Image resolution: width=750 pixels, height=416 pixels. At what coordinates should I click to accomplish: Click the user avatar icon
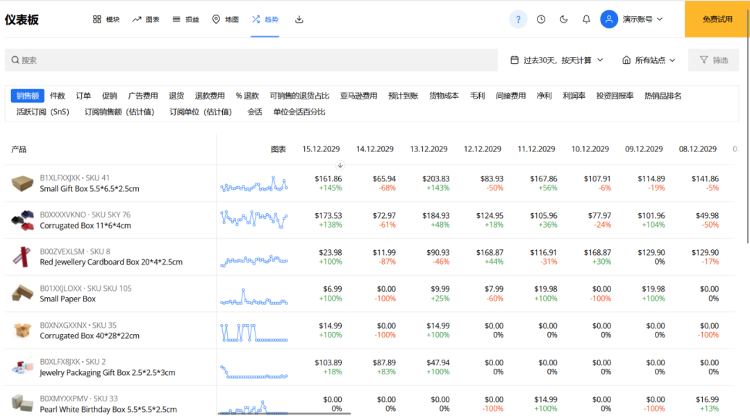pyautogui.click(x=609, y=19)
